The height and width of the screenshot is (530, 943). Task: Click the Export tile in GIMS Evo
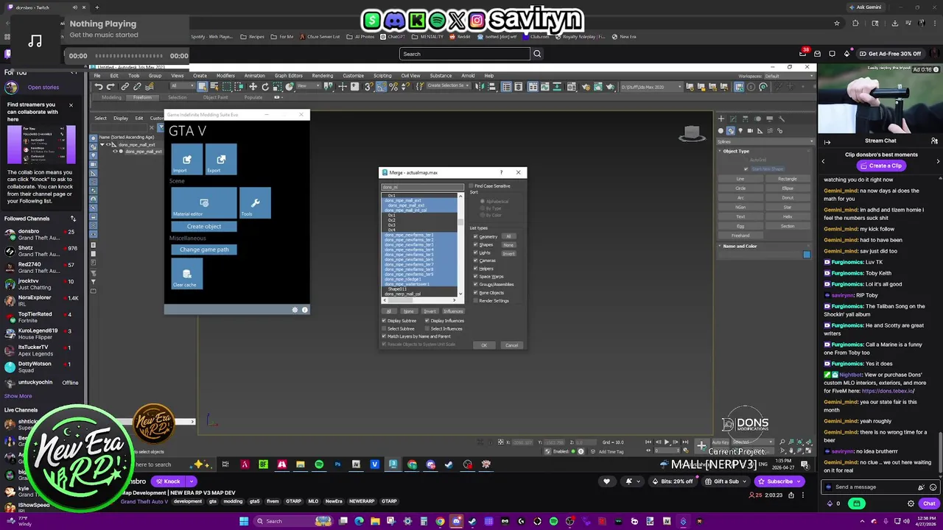(x=221, y=160)
